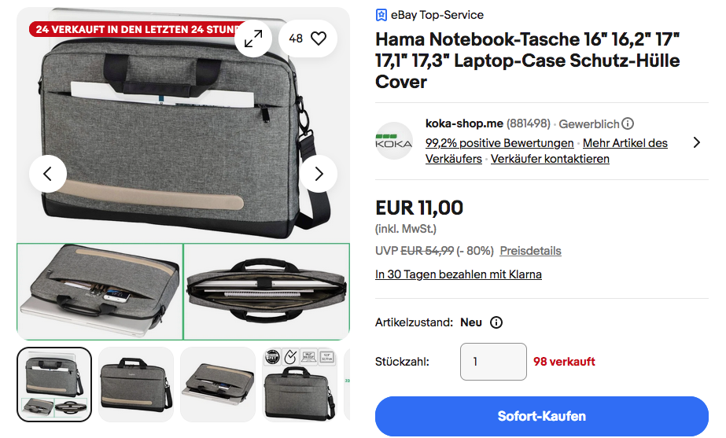Click Verkäufer kontaktieren link
Image resolution: width=726 pixels, height=438 pixels.
pyautogui.click(x=550, y=159)
